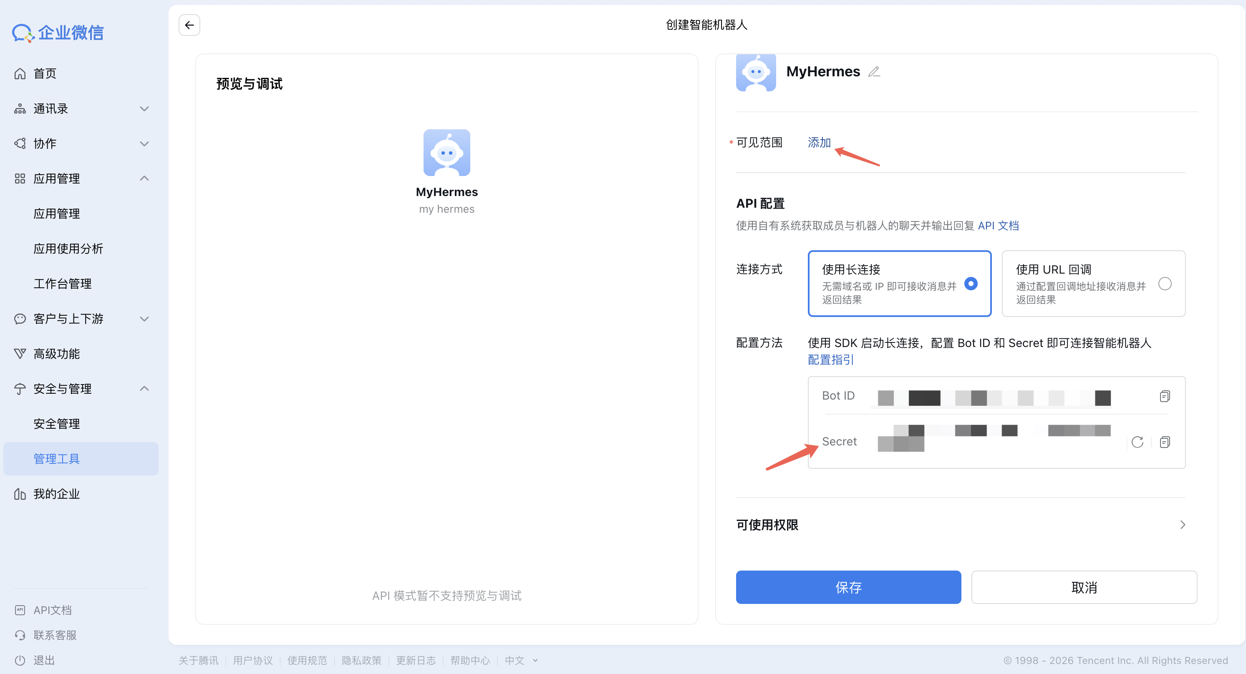This screenshot has height=674, width=1246.
Task: Click the back arrow button
Action: tap(189, 25)
